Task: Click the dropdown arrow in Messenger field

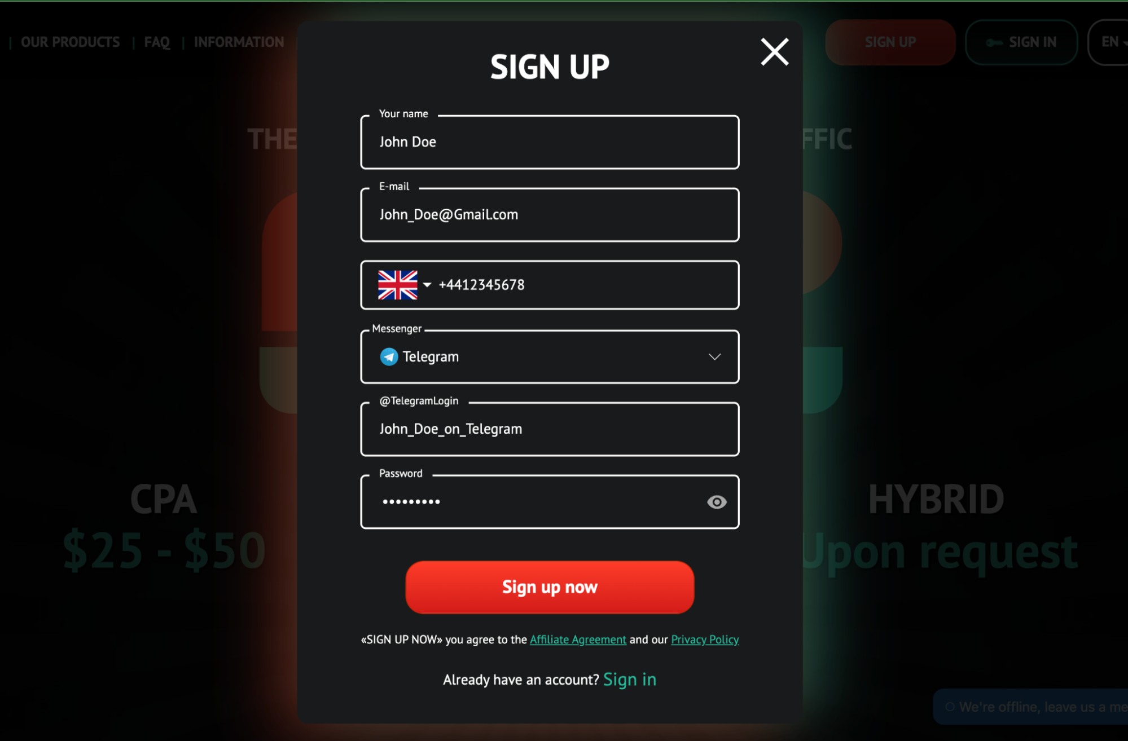Action: point(713,356)
